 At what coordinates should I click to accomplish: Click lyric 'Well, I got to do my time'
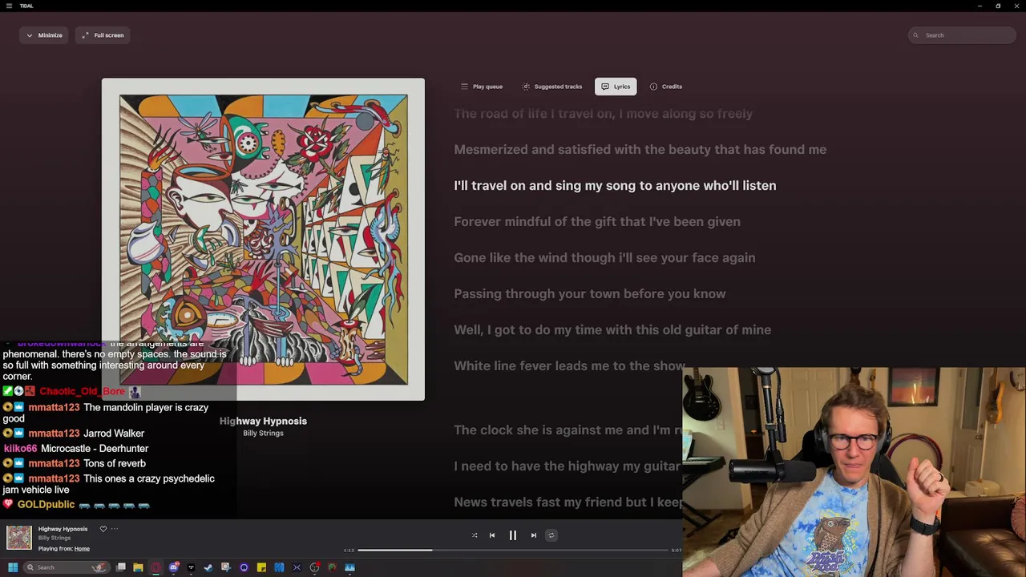[612, 330]
